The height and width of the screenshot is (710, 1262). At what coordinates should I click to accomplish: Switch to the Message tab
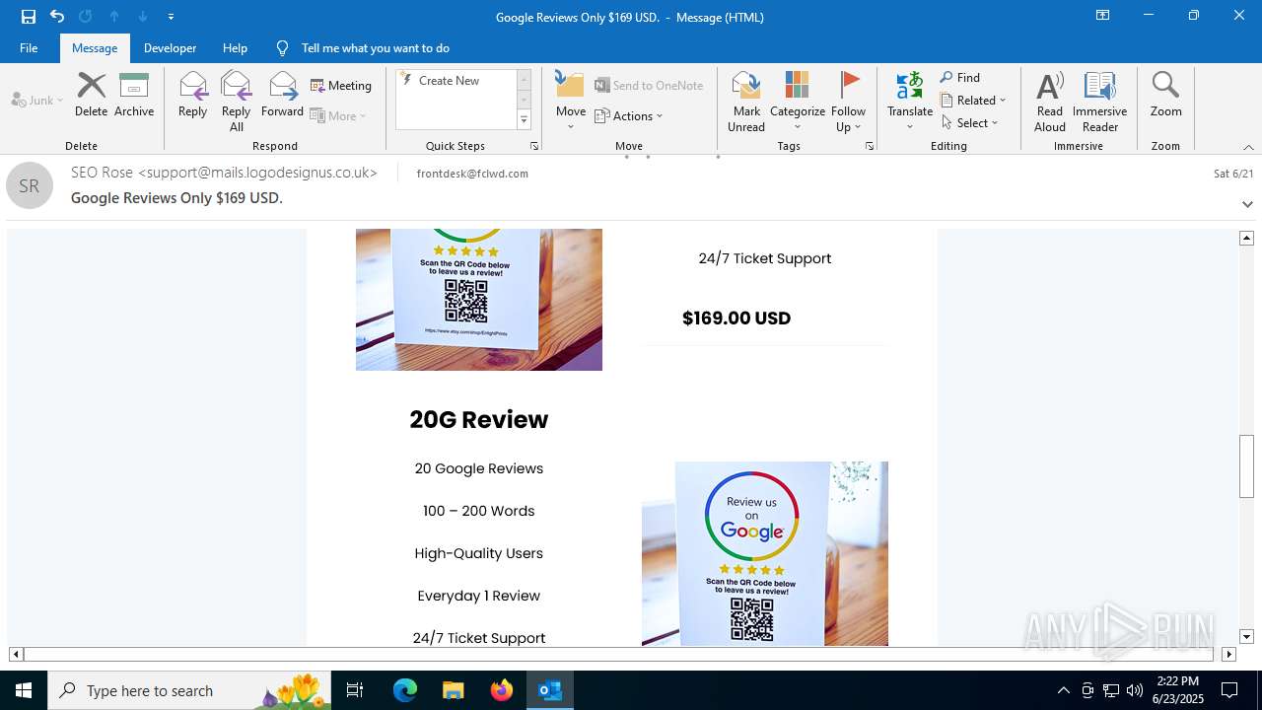click(x=95, y=48)
